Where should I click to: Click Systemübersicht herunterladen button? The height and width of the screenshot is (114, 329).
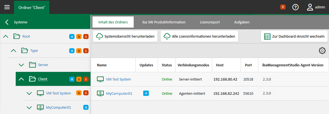(x=125, y=37)
